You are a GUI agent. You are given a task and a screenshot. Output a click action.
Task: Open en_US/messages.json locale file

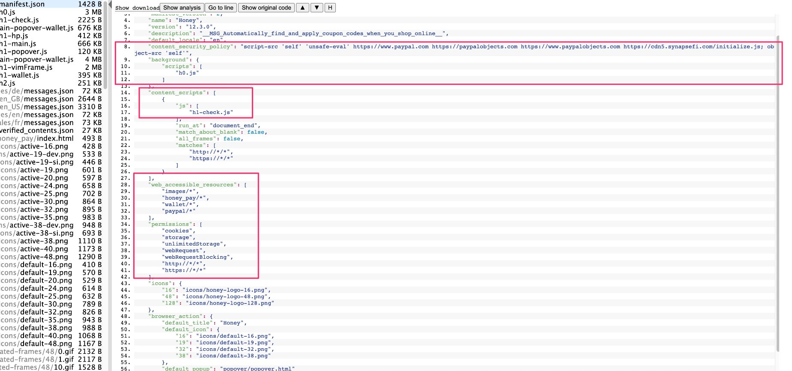tap(51, 107)
